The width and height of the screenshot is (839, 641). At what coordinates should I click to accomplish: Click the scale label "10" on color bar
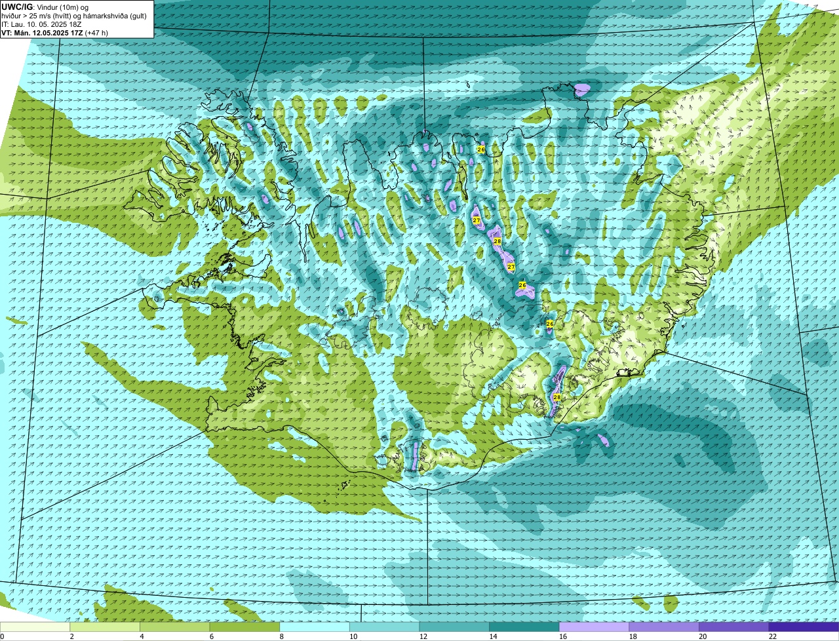click(x=353, y=636)
